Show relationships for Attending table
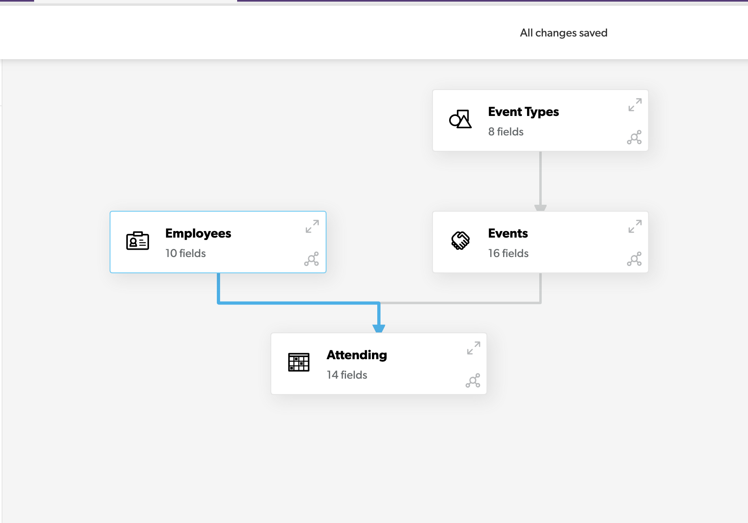 (x=473, y=381)
